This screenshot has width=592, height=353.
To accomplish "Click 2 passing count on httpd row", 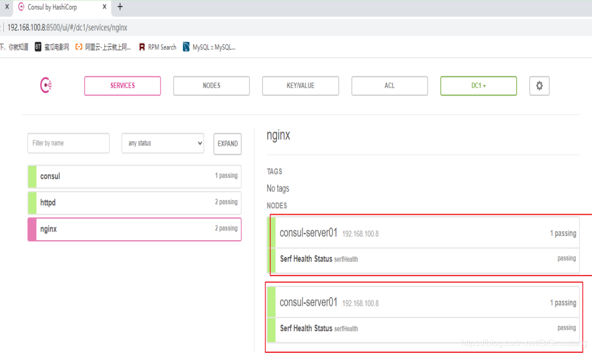I will click(226, 202).
